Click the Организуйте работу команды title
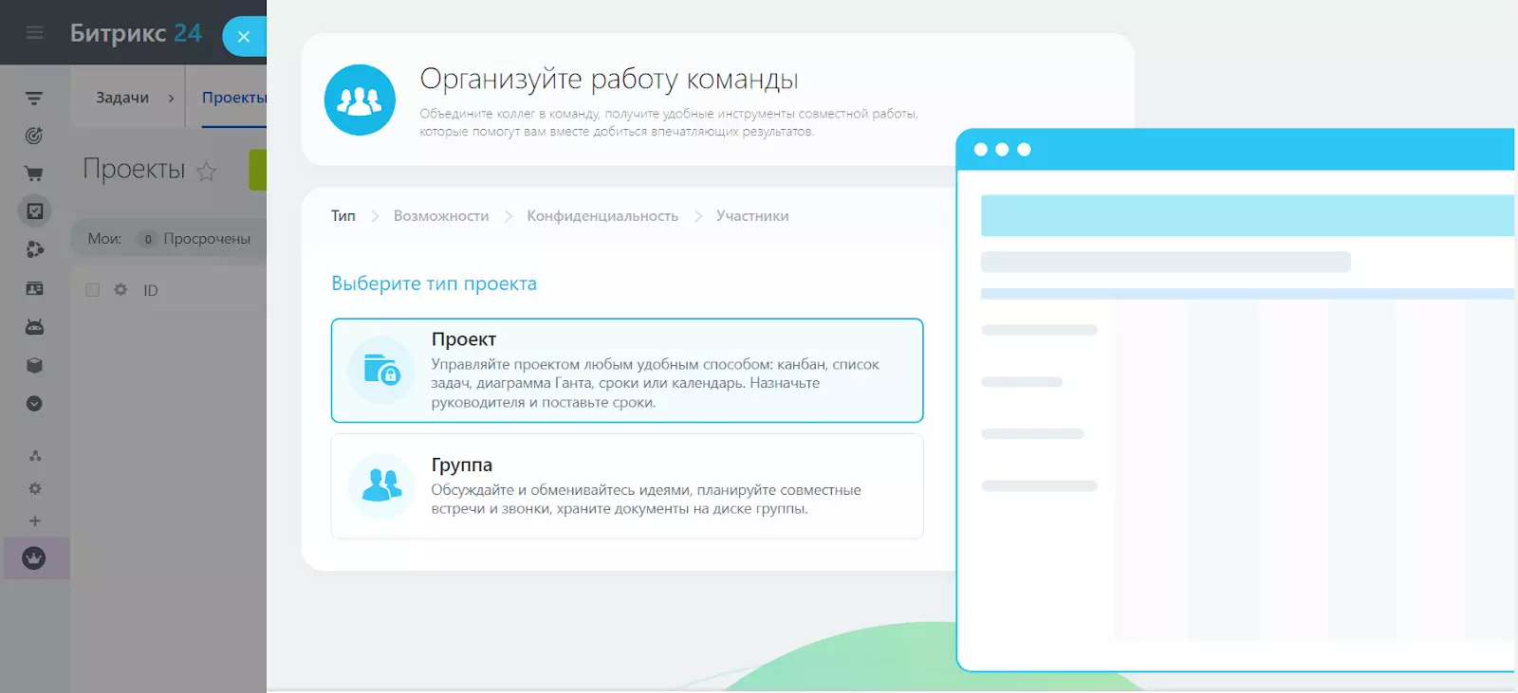 point(609,80)
